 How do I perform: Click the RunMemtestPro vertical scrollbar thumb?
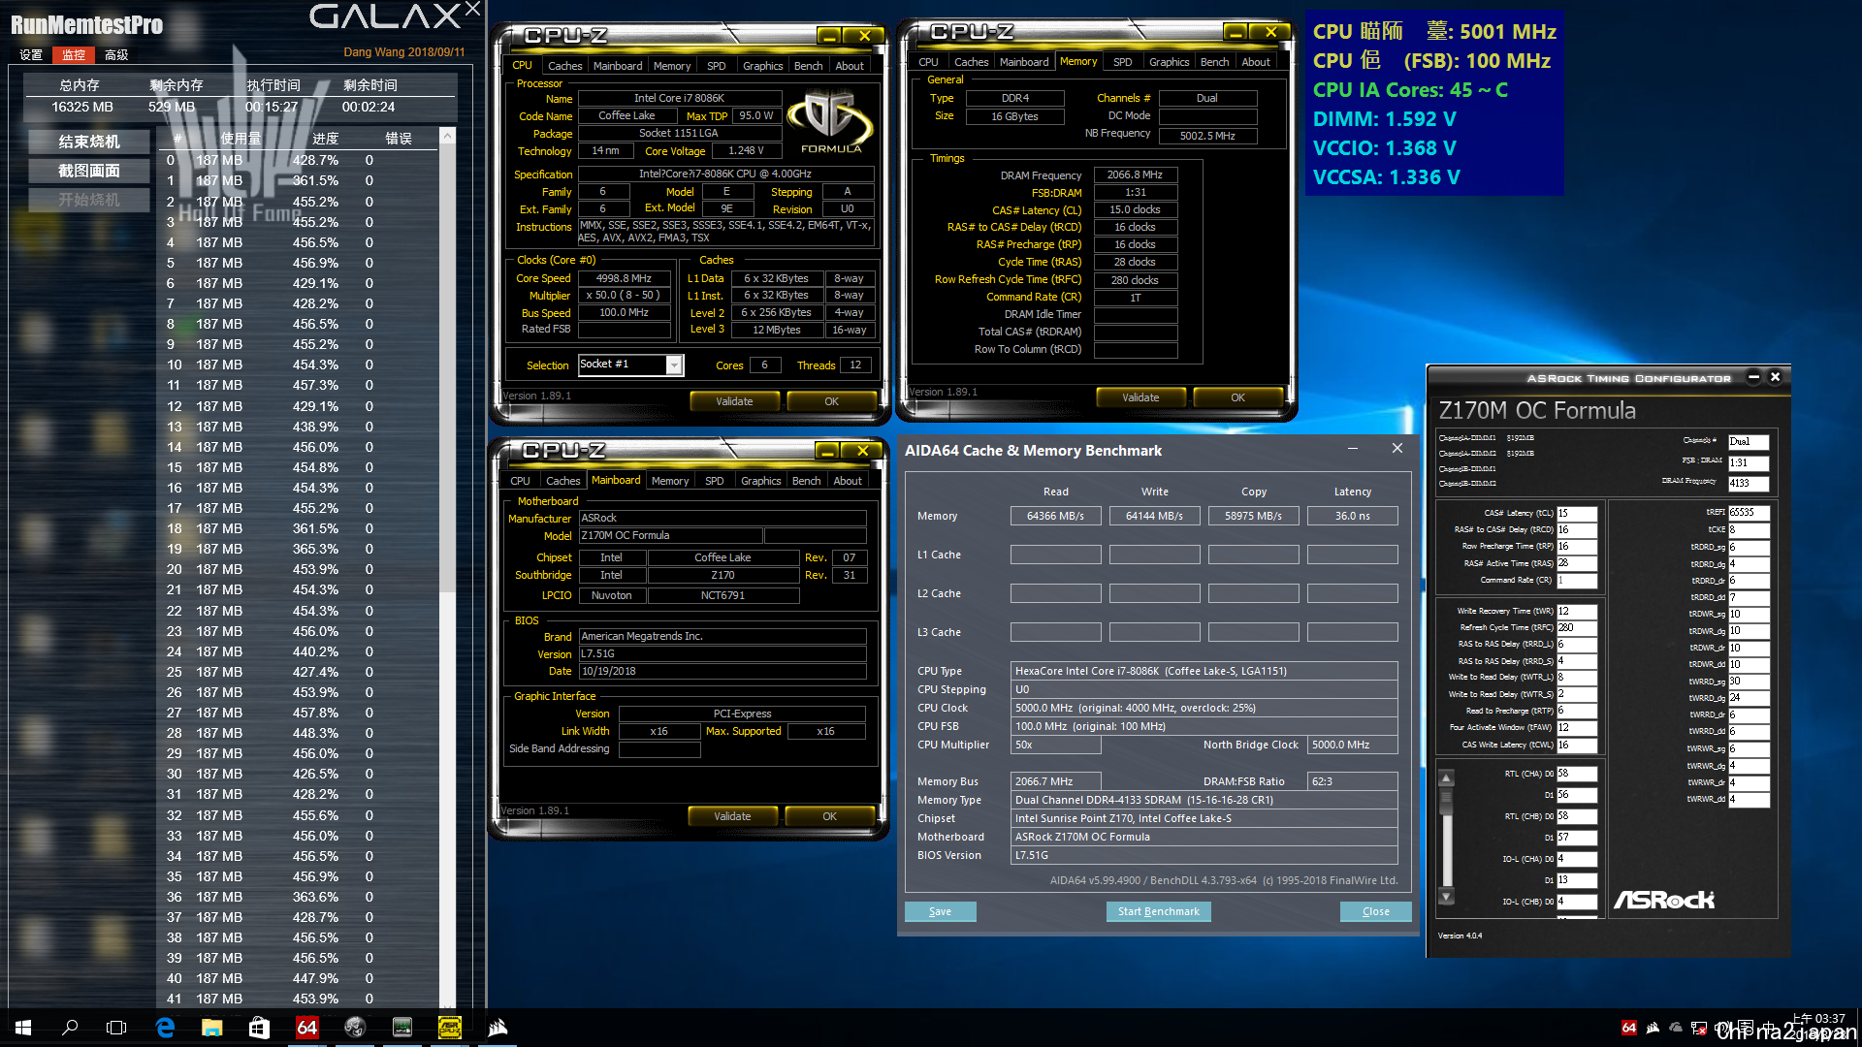[447, 368]
